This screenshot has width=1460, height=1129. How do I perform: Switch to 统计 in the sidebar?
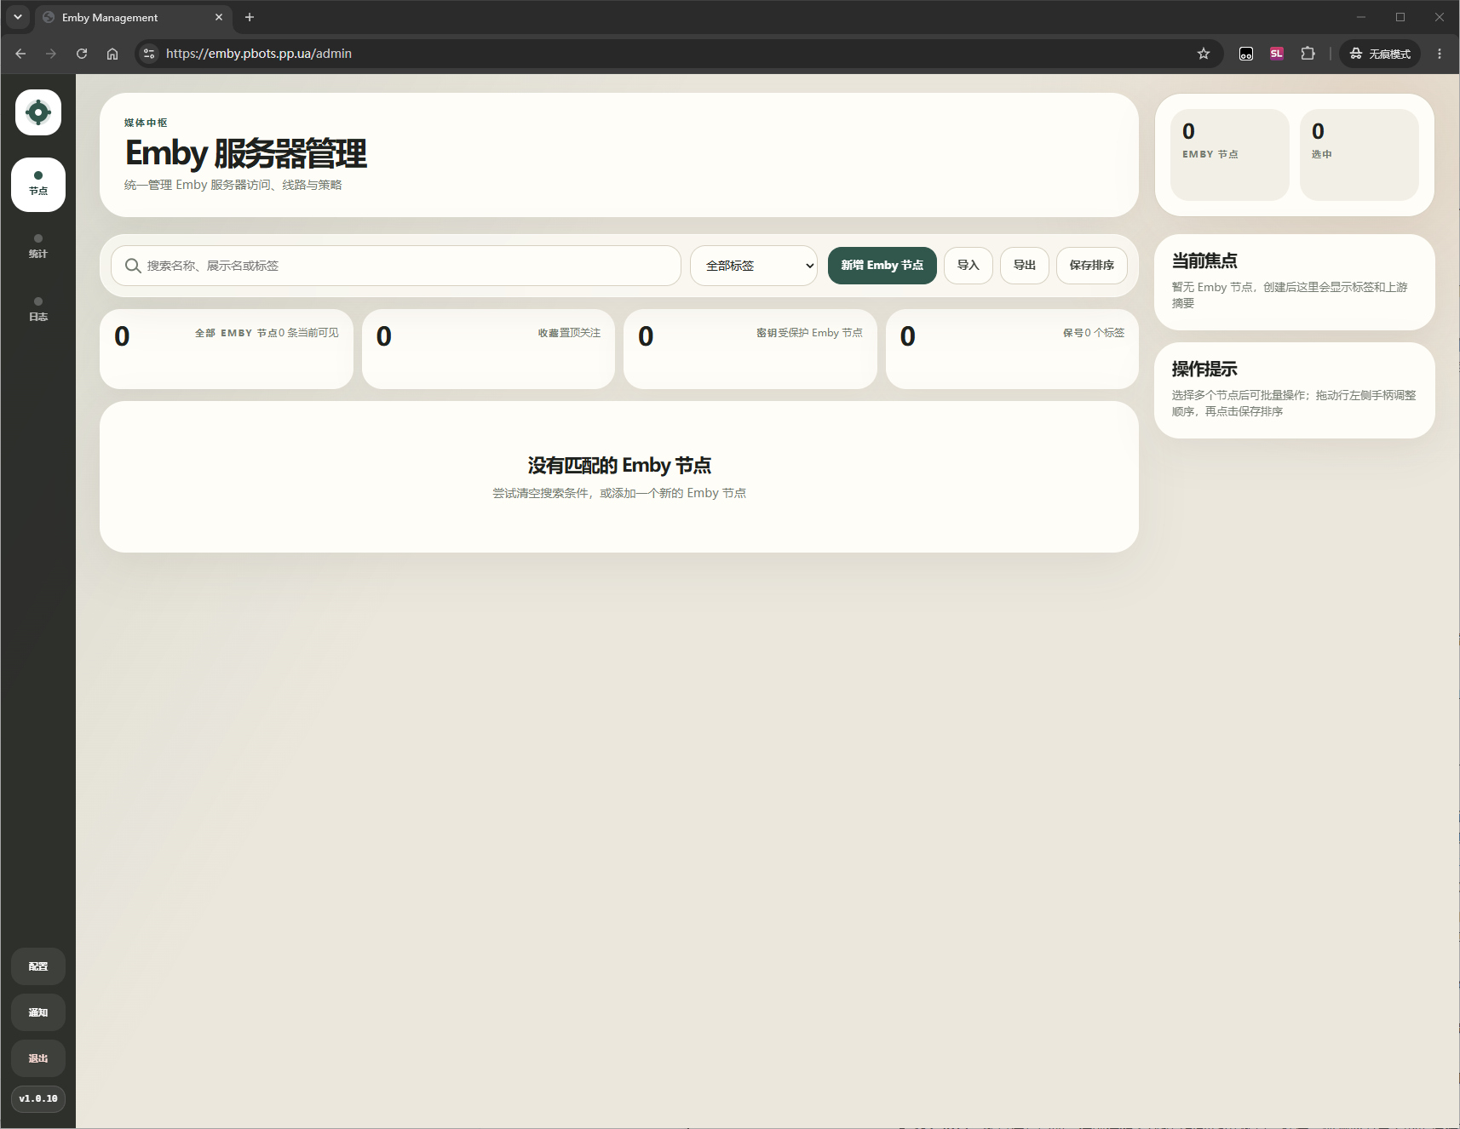point(38,247)
